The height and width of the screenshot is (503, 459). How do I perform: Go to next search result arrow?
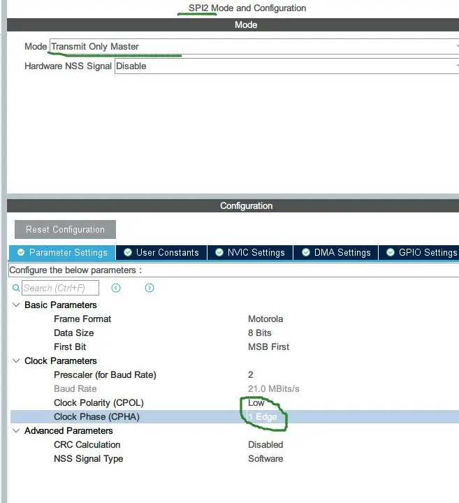coord(150,288)
